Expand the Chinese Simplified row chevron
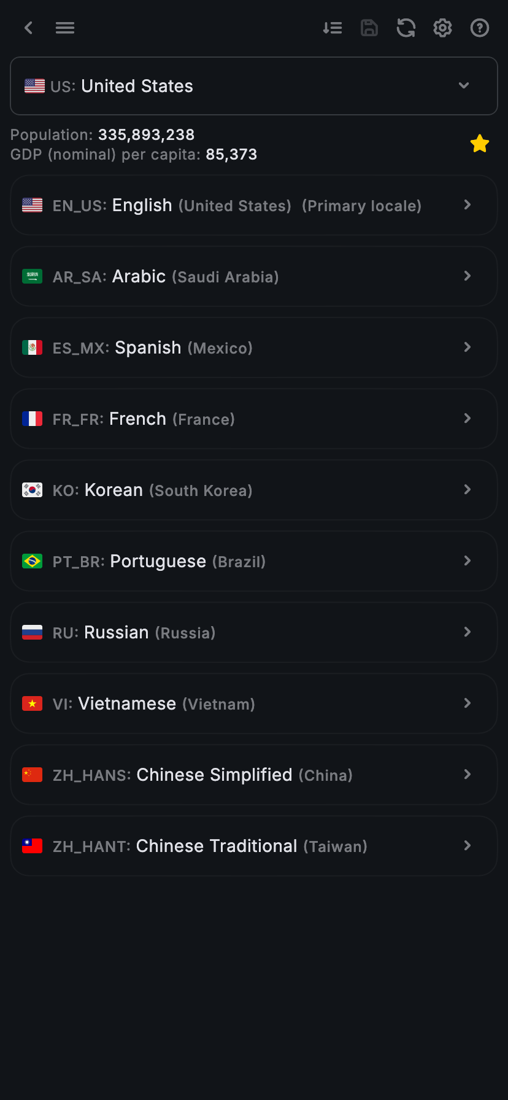The width and height of the screenshot is (508, 1100). [x=468, y=775]
